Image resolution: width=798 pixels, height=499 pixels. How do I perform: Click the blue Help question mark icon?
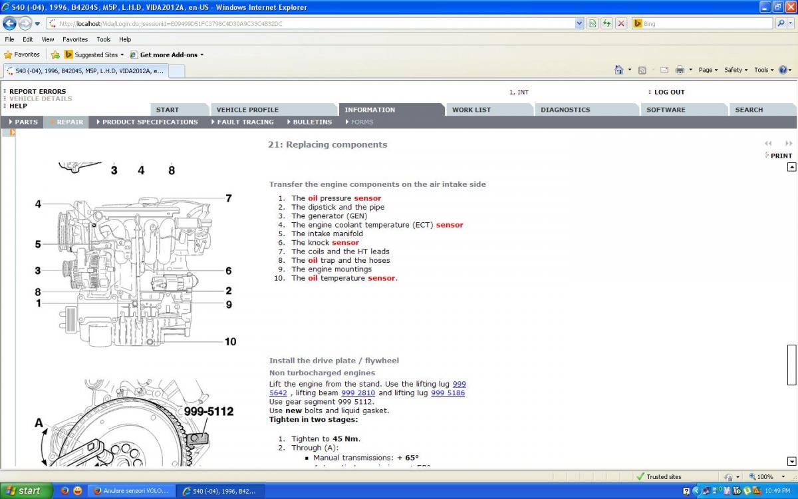click(783, 70)
